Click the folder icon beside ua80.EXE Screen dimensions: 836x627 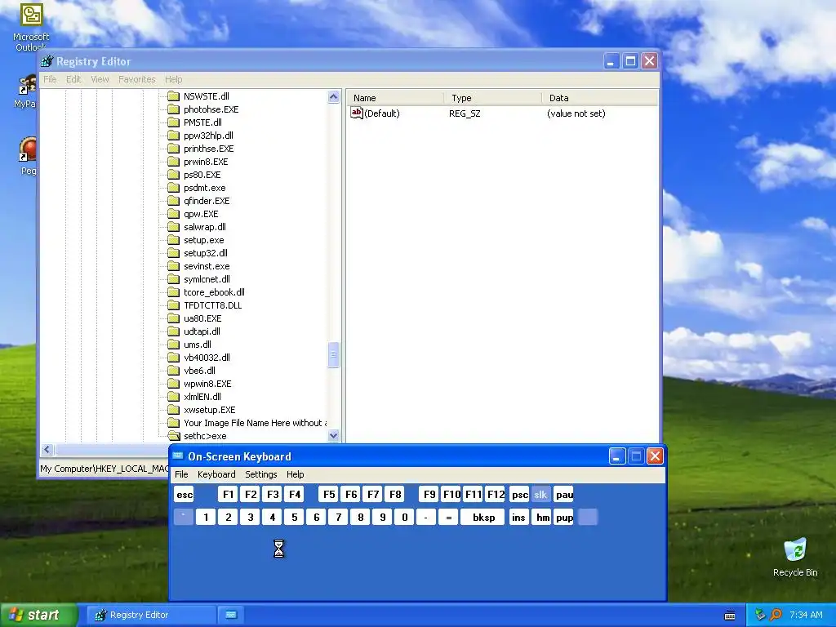point(173,318)
